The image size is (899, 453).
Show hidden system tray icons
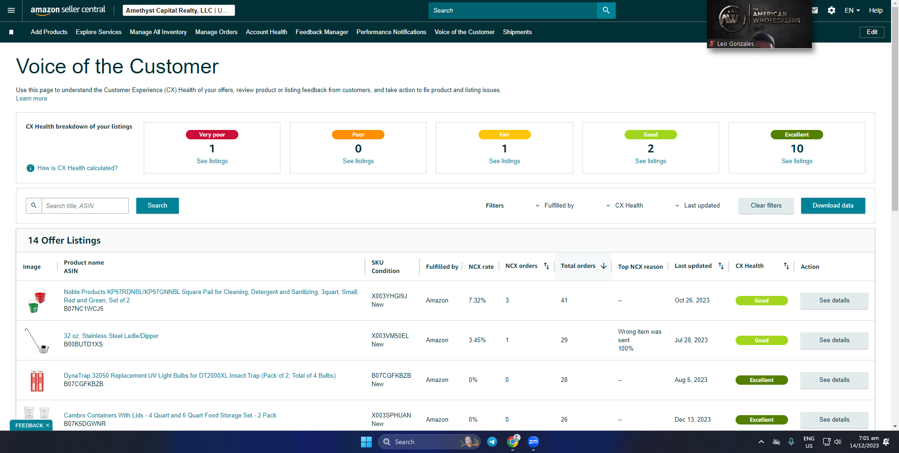(x=761, y=442)
